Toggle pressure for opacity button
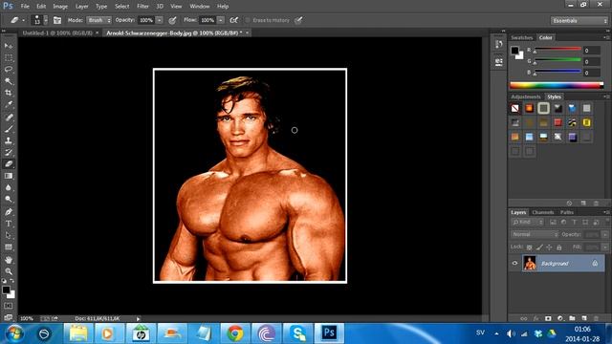Viewport: 612px width, 344px height. [172, 20]
